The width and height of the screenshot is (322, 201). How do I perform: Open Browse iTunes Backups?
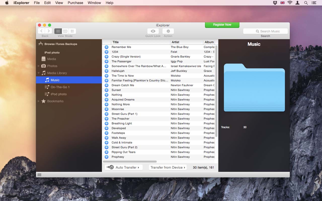[58, 44]
